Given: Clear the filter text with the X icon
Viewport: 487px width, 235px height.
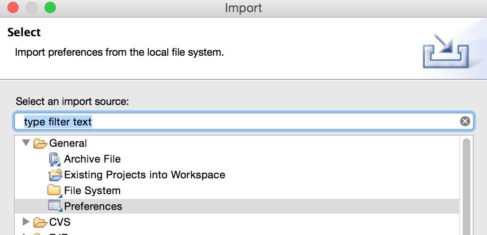Looking at the screenshot, I should (465, 121).
